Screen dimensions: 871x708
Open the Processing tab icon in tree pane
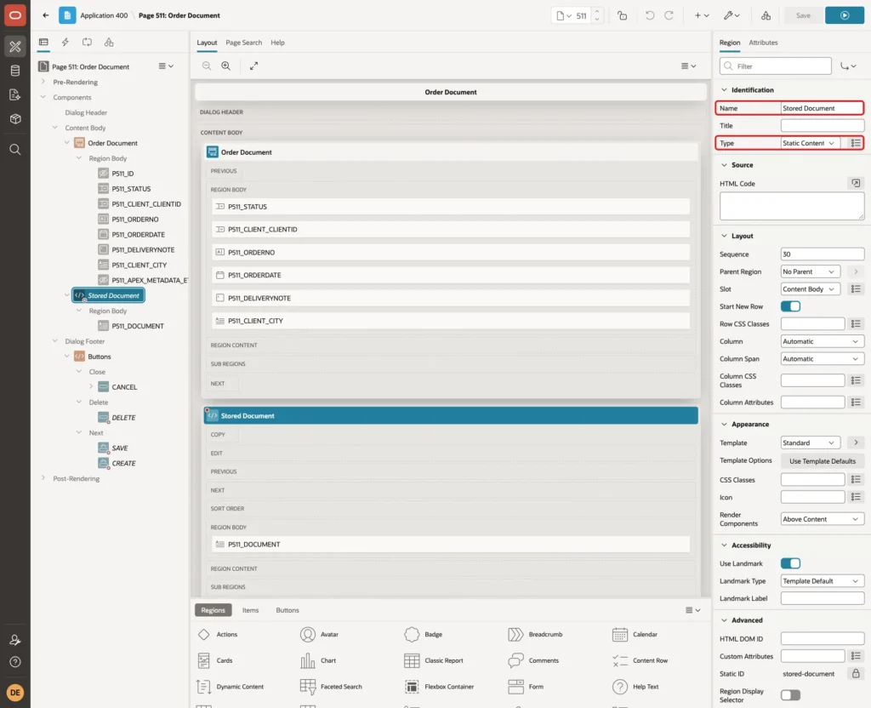pyautogui.click(x=88, y=43)
